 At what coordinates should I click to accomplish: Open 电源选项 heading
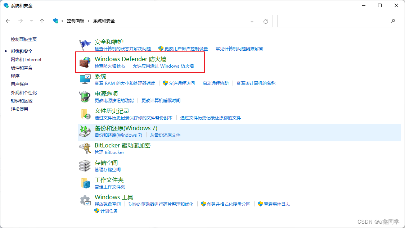[x=106, y=94]
